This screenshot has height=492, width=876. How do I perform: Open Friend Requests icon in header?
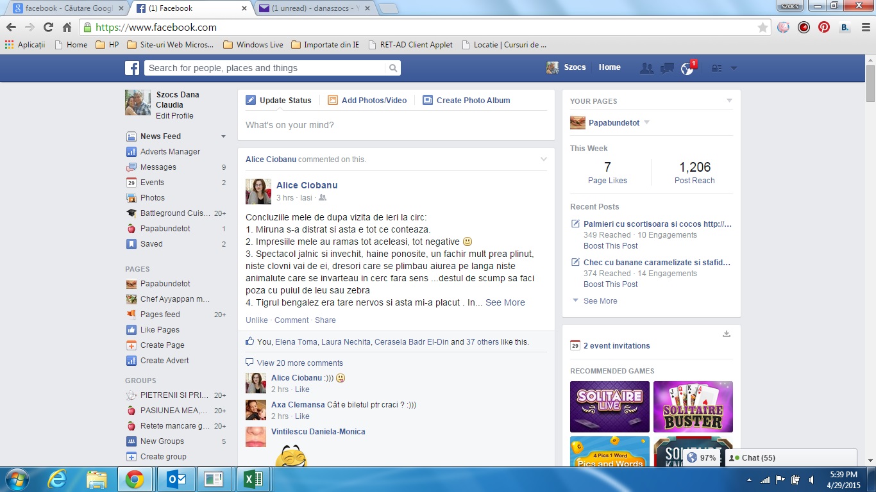(647, 68)
